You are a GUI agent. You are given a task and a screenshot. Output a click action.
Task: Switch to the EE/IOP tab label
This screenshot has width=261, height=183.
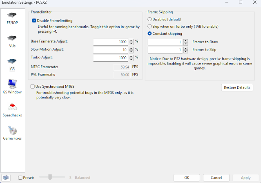pyautogui.click(x=12, y=22)
